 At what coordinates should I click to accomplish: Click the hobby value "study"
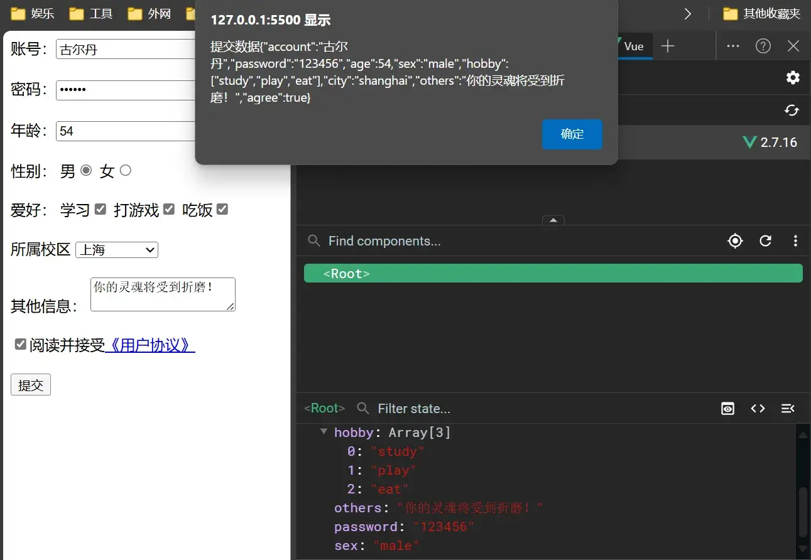point(398,451)
